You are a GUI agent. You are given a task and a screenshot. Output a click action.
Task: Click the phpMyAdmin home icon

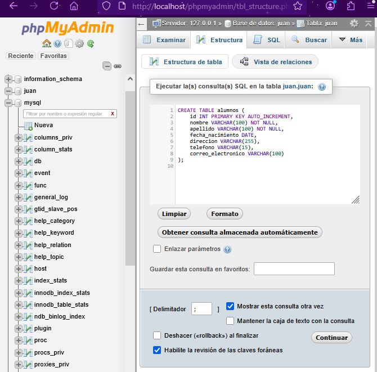[x=46, y=43]
